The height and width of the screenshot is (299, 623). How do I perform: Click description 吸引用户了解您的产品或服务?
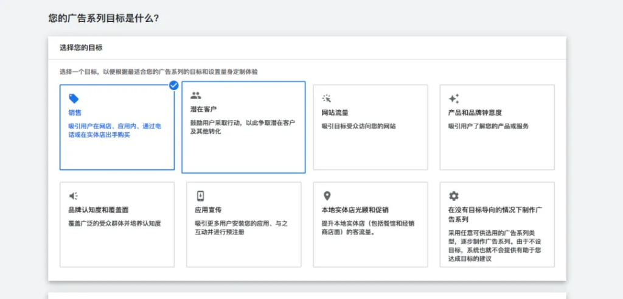pos(489,127)
